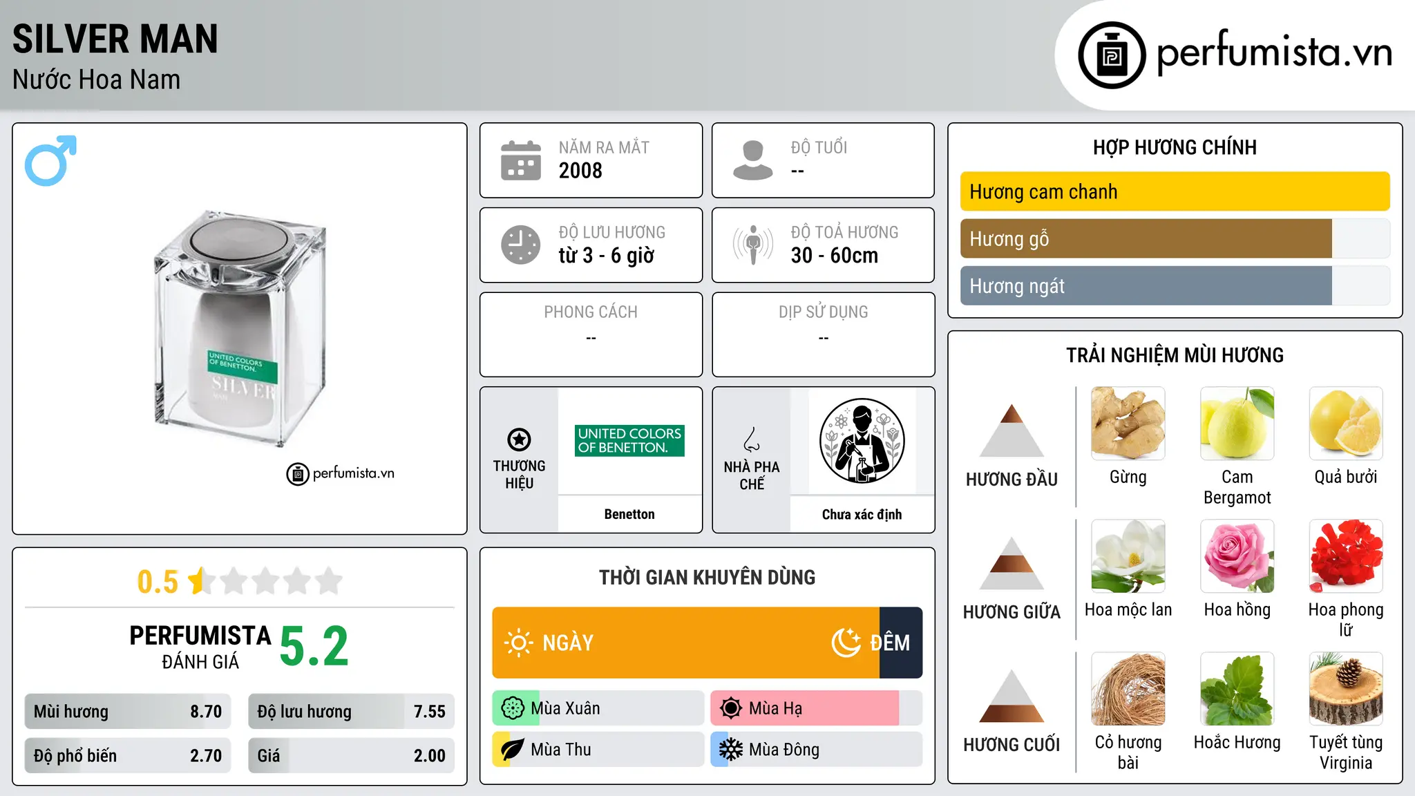This screenshot has height=796, width=1415.
Task: Select the Hoa hồng rose image
Action: [x=1237, y=556]
